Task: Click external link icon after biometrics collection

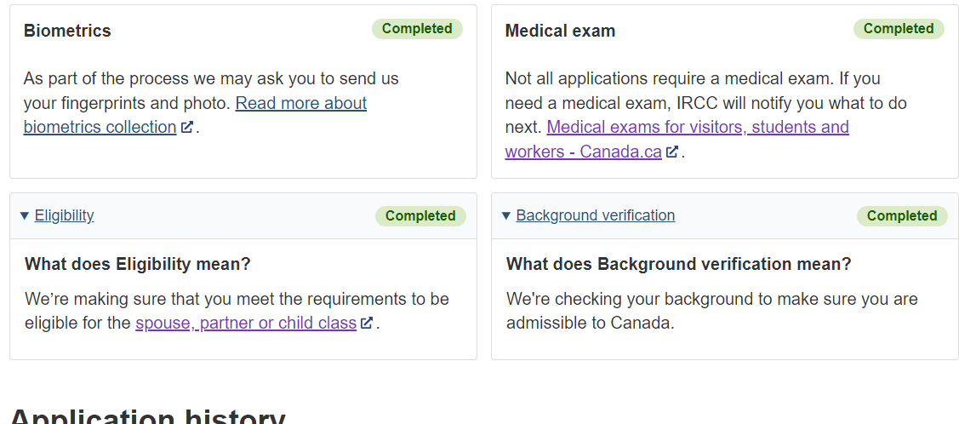Action: pyautogui.click(x=187, y=128)
